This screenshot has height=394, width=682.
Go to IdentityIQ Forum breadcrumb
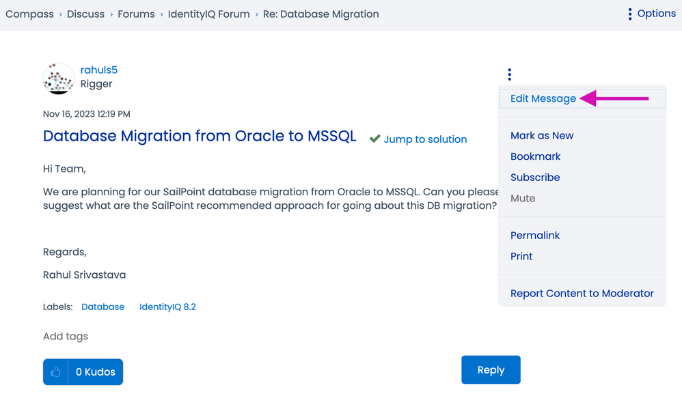click(x=208, y=14)
